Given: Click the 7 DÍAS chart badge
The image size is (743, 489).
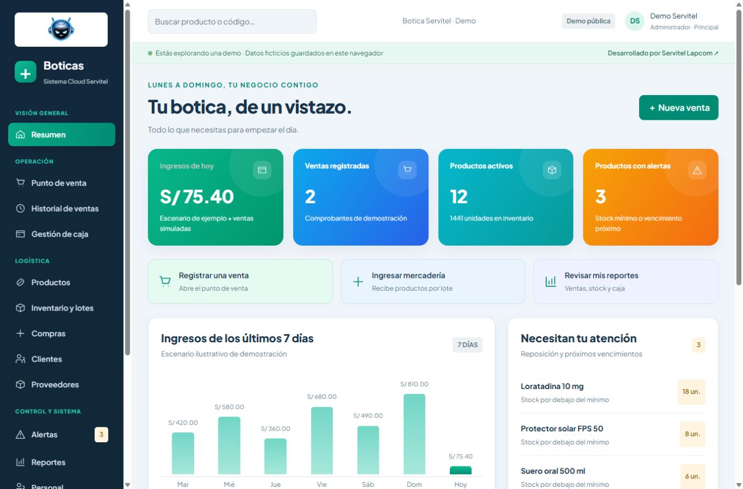Looking at the screenshot, I should (467, 345).
